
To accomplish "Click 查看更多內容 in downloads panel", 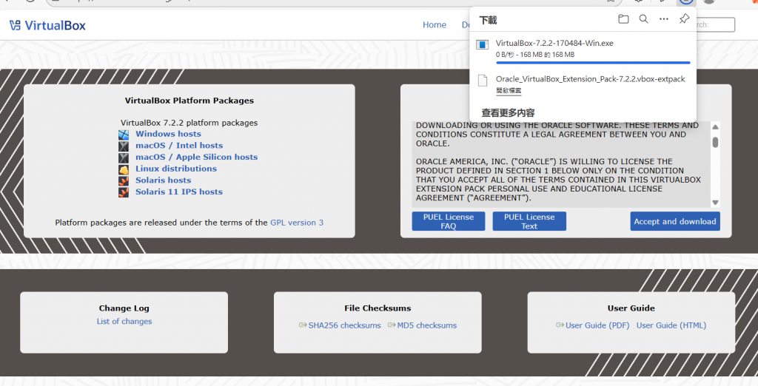I will 508,113.
